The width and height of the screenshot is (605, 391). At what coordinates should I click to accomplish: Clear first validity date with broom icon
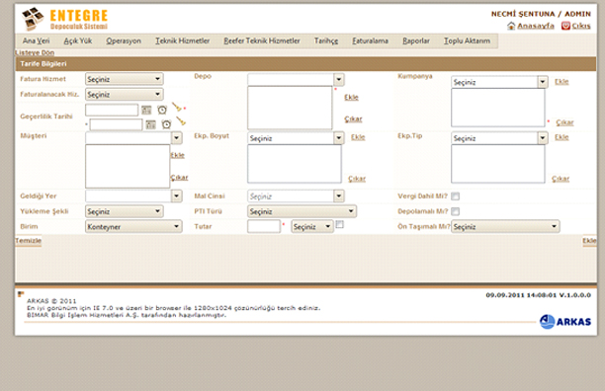[177, 107]
